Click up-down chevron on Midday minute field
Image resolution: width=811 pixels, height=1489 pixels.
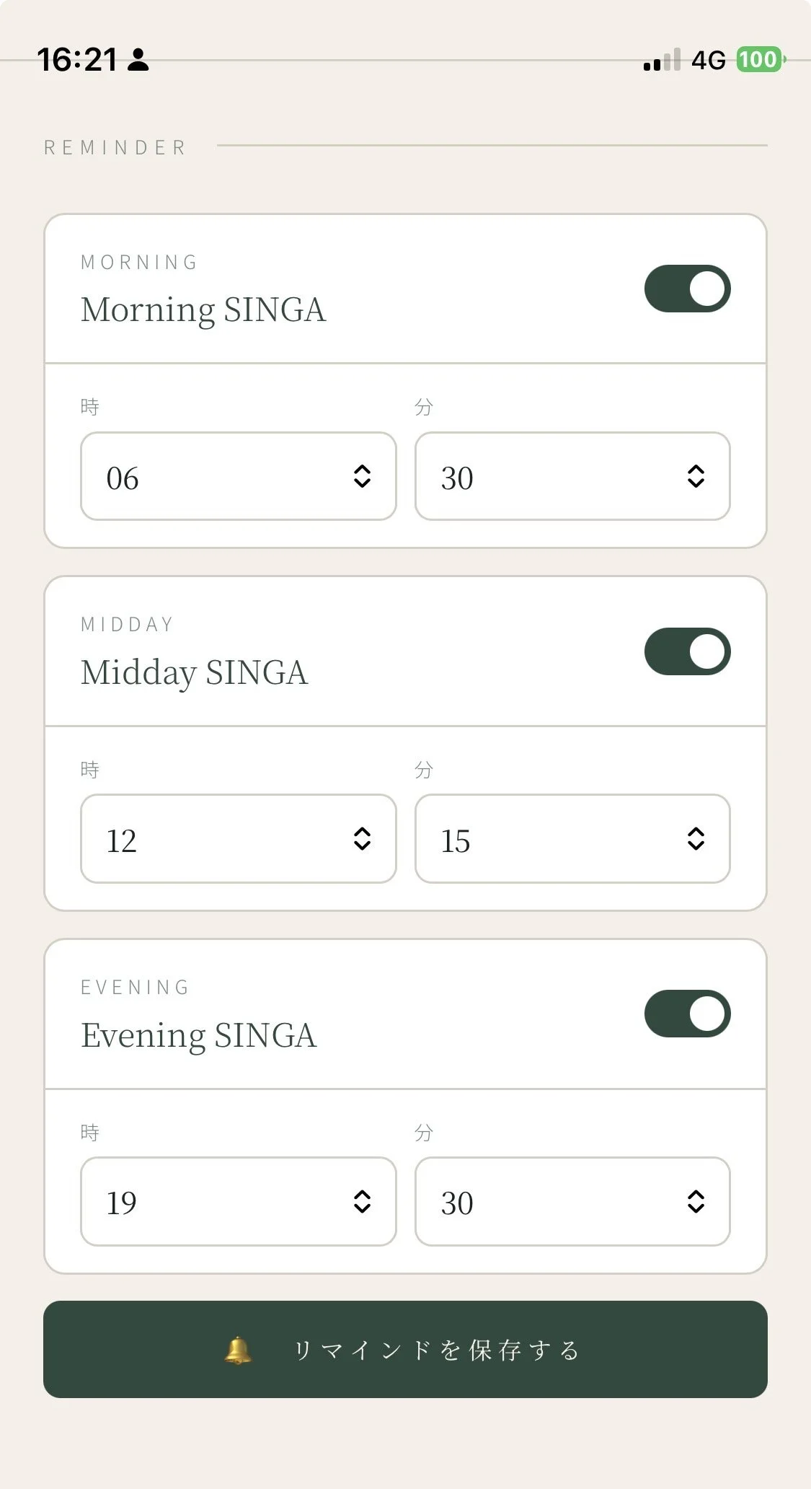tap(696, 839)
